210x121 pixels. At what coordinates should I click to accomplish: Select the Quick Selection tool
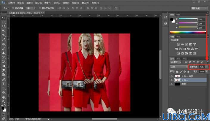click(4, 31)
